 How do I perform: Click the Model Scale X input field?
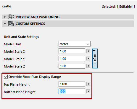72,51
